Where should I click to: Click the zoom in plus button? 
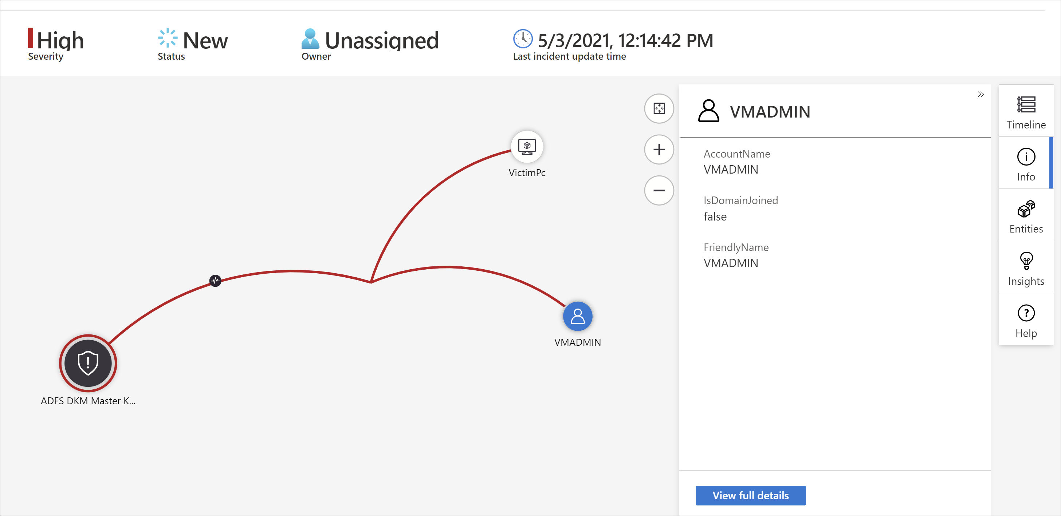660,149
